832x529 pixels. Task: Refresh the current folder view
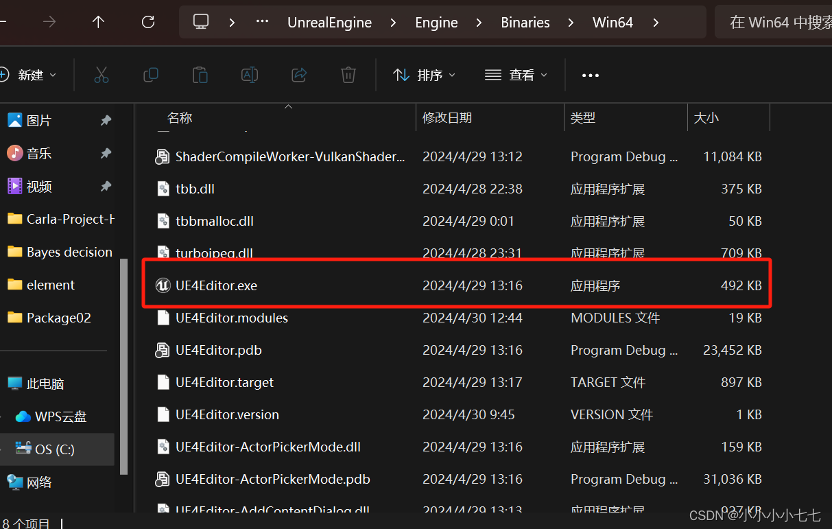pyautogui.click(x=147, y=22)
